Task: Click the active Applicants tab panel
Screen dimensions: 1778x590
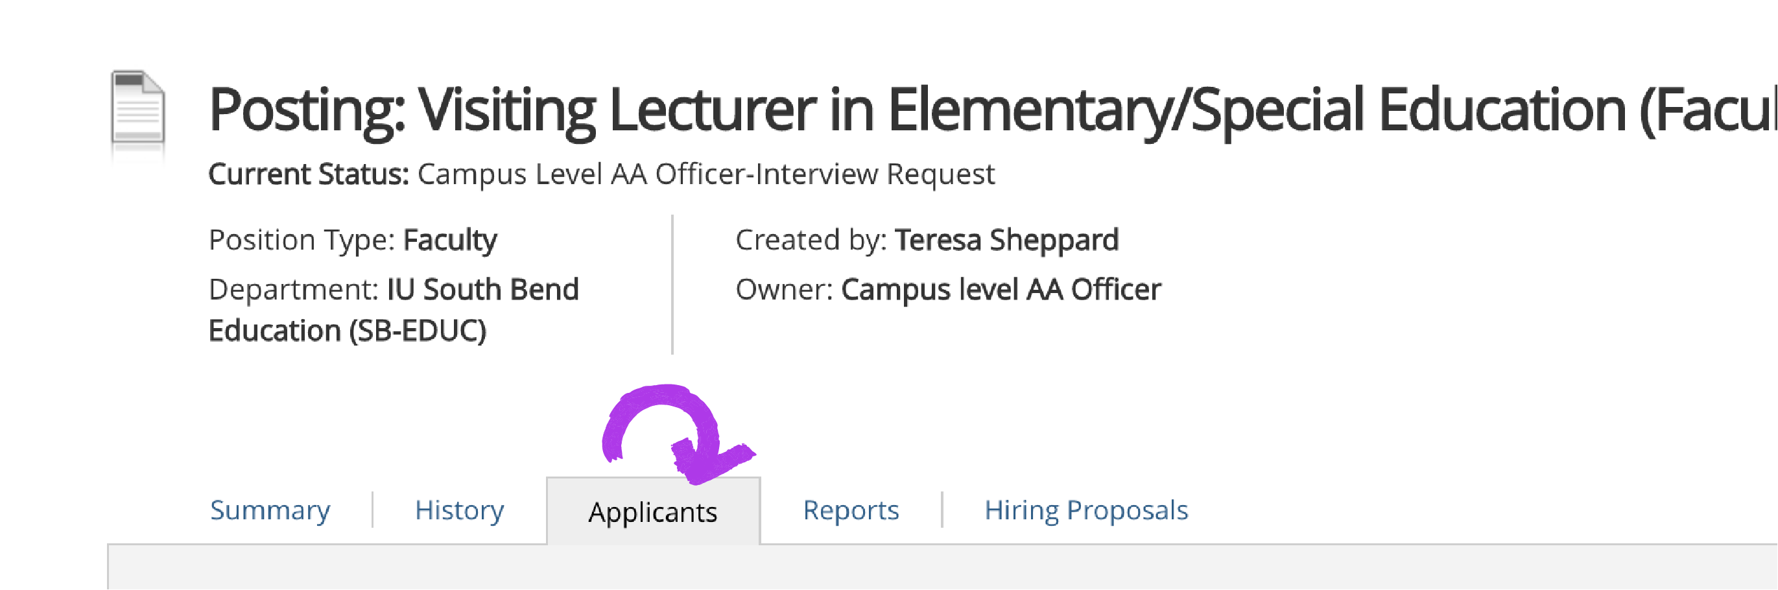Action: click(652, 512)
